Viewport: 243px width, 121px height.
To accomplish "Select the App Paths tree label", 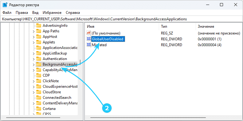I will pos(51,31).
